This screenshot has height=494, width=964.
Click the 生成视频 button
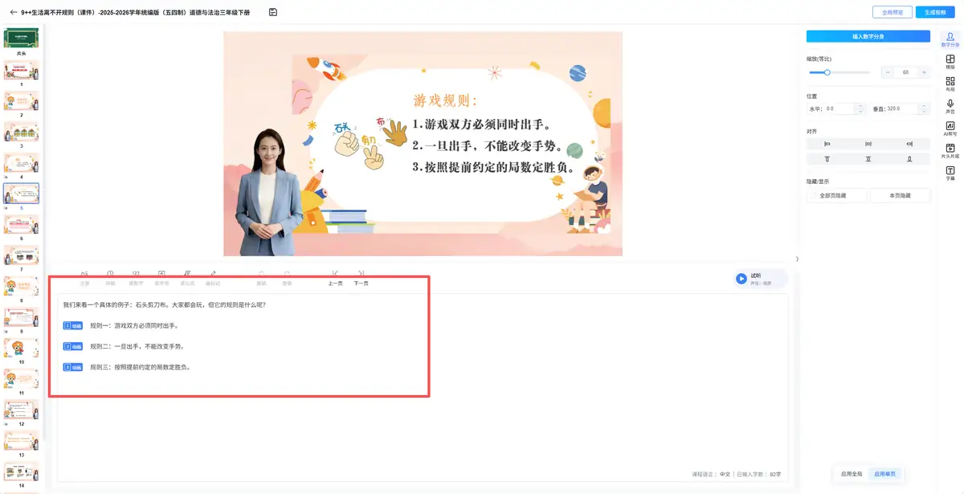pyautogui.click(x=935, y=12)
